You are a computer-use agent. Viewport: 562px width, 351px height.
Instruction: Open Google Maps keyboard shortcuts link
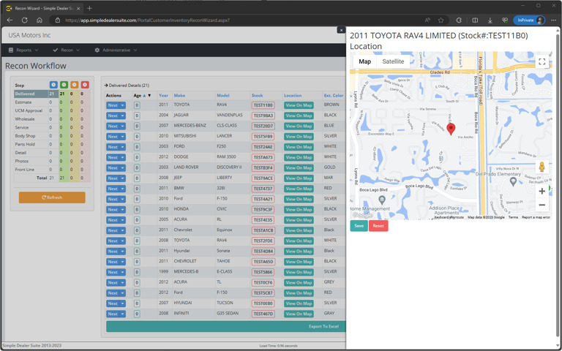pos(449,217)
